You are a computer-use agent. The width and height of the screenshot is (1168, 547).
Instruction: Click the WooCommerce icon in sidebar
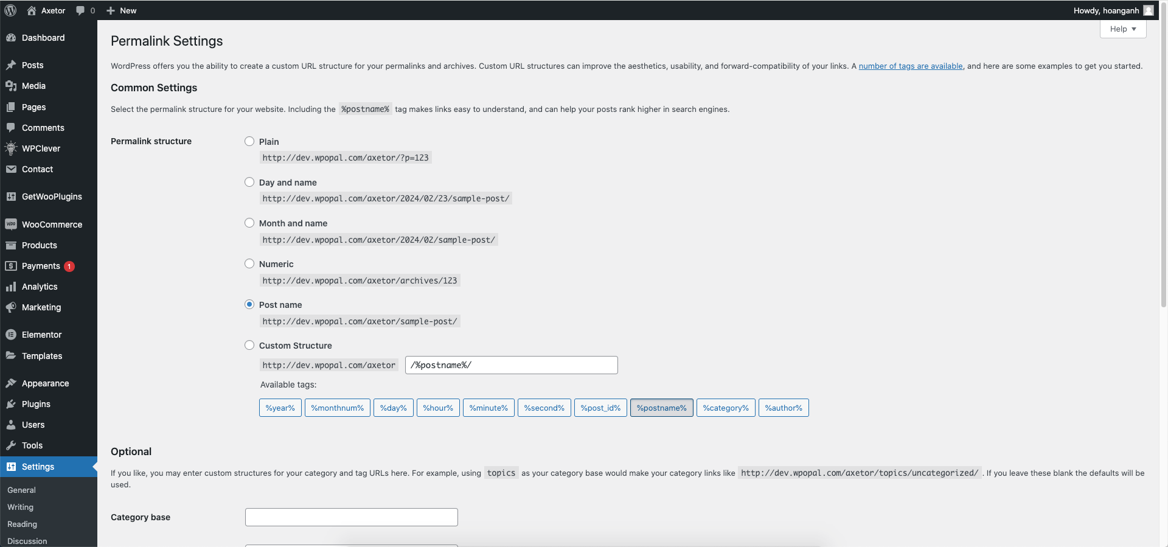(11, 225)
